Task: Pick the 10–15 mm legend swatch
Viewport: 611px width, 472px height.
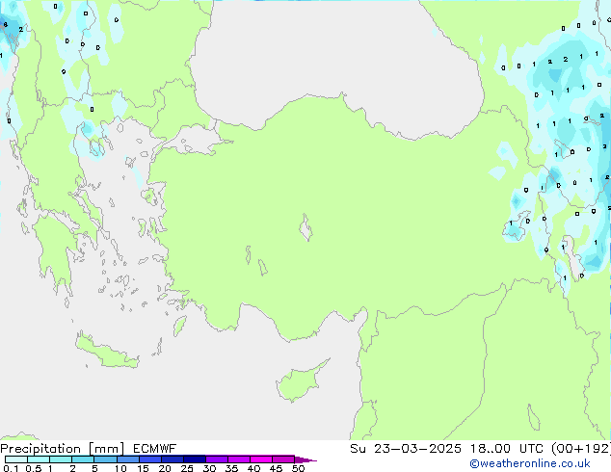Action: pos(127,459)
